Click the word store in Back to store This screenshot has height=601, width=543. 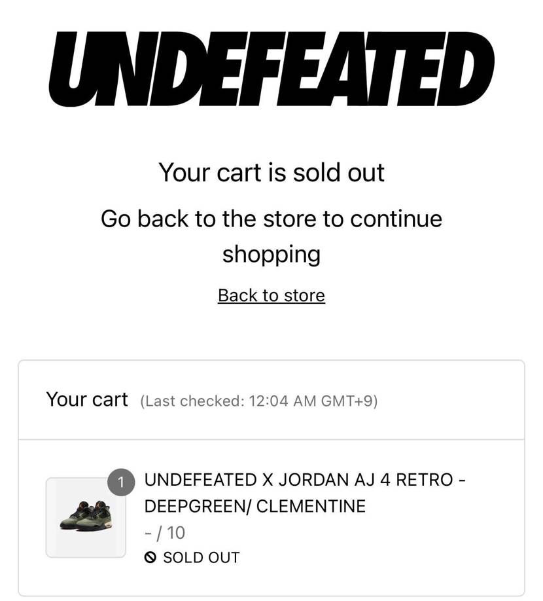pyautogui.click(x=304, y=295)
